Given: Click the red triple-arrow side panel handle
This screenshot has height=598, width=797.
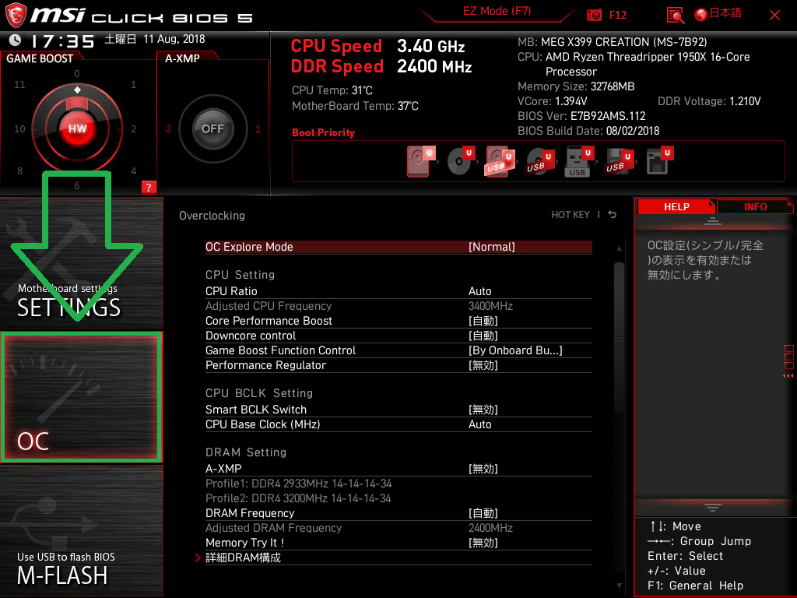Looking at the screenshot, I should click(x=788, y=376).
